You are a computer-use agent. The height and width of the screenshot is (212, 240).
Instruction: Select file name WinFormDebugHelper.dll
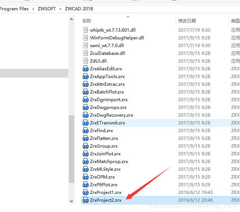[x=117, y=38]
